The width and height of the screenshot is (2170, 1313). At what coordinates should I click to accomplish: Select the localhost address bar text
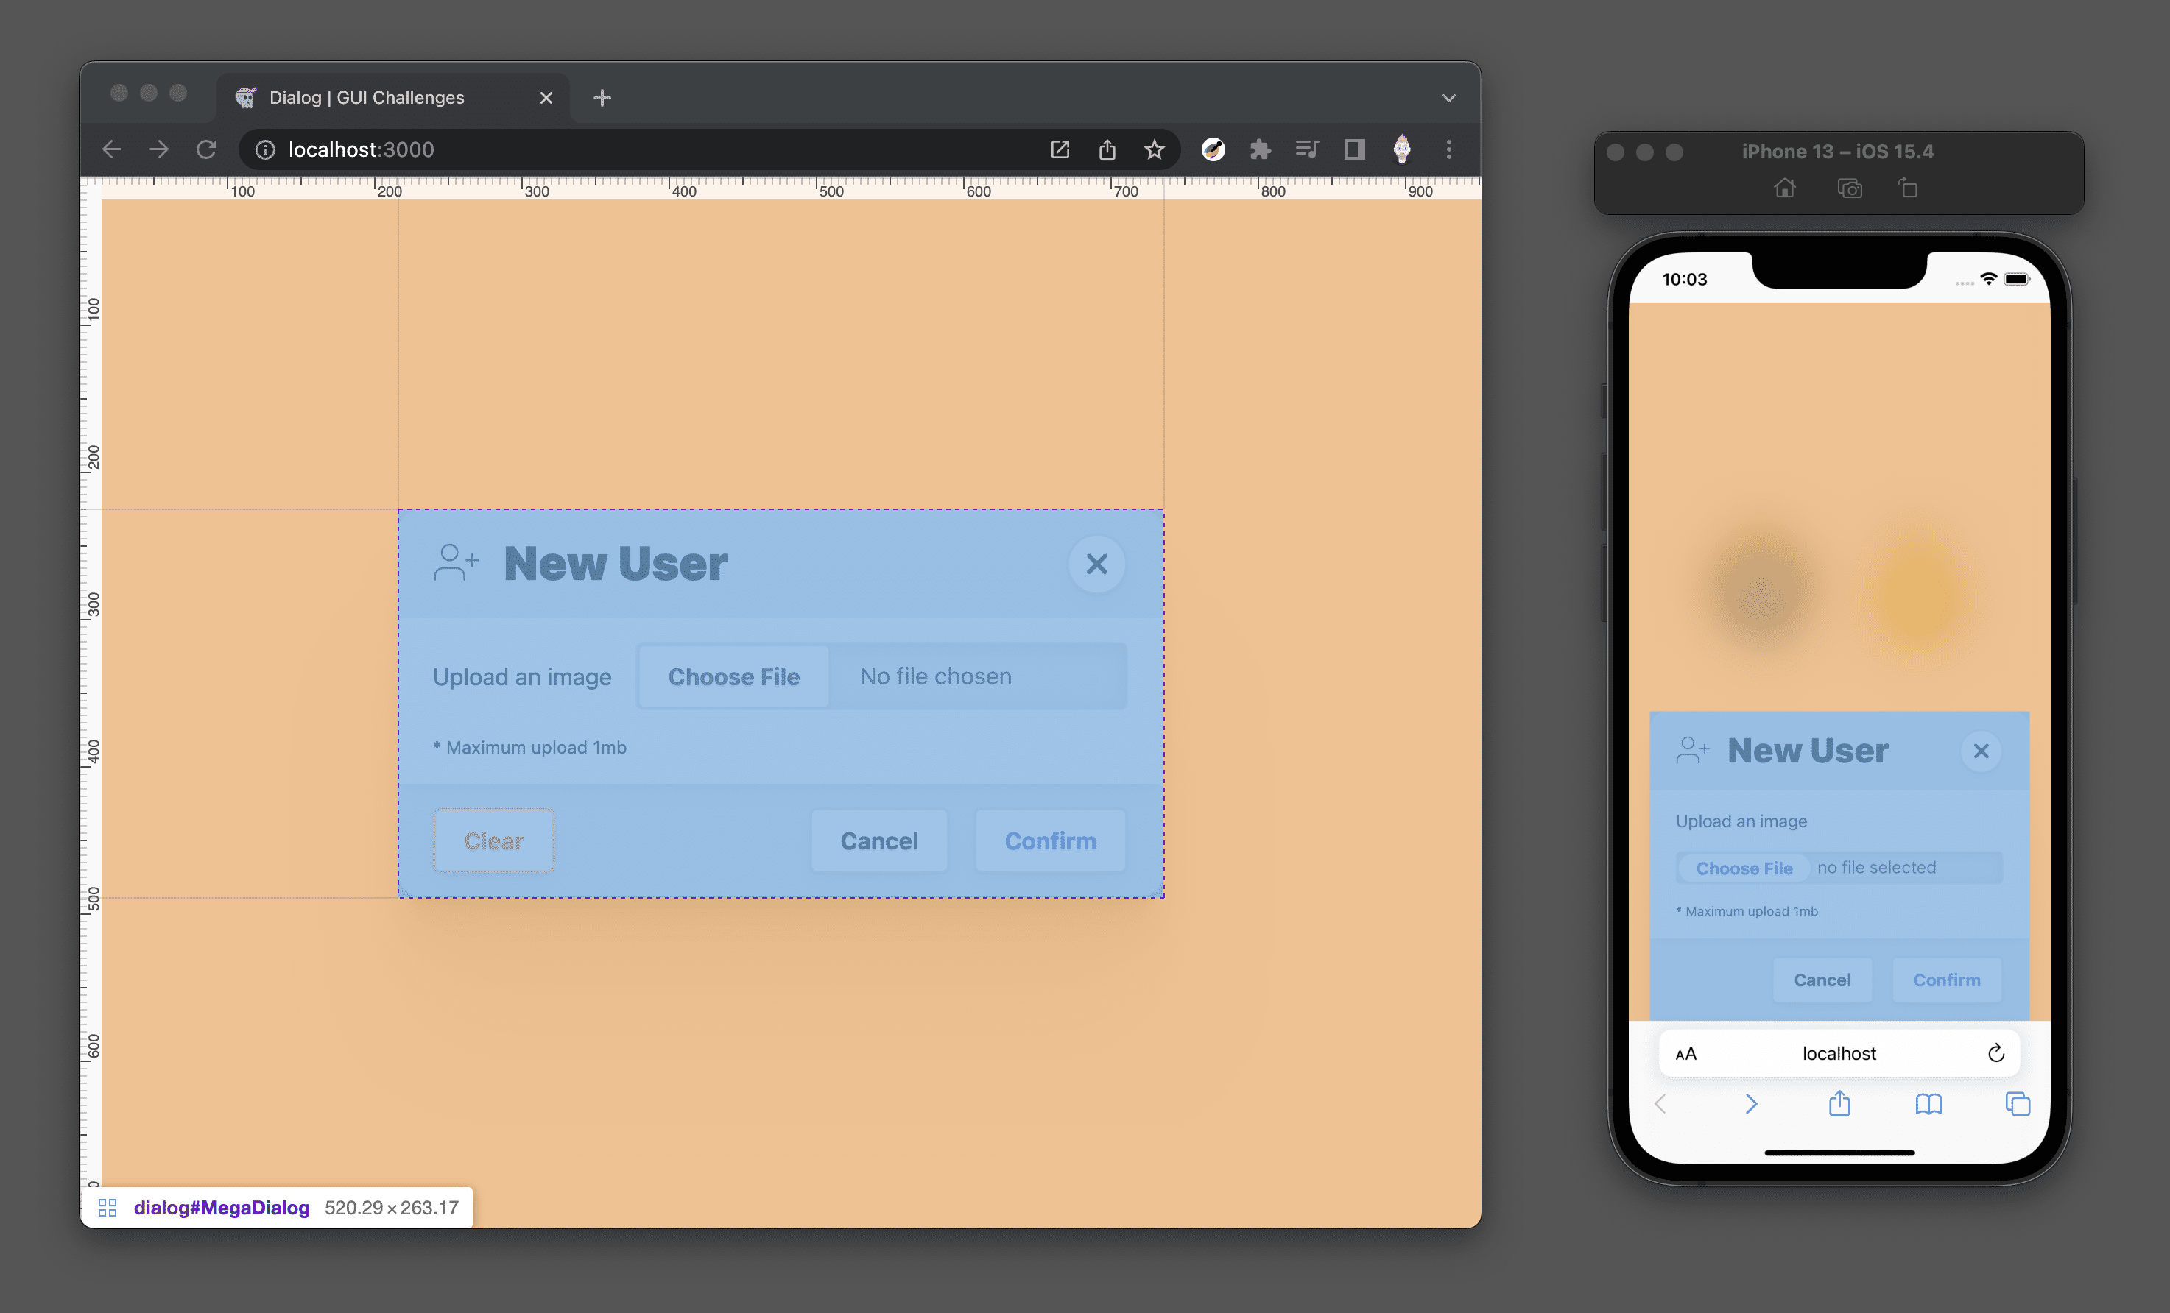tap(359, 149)
